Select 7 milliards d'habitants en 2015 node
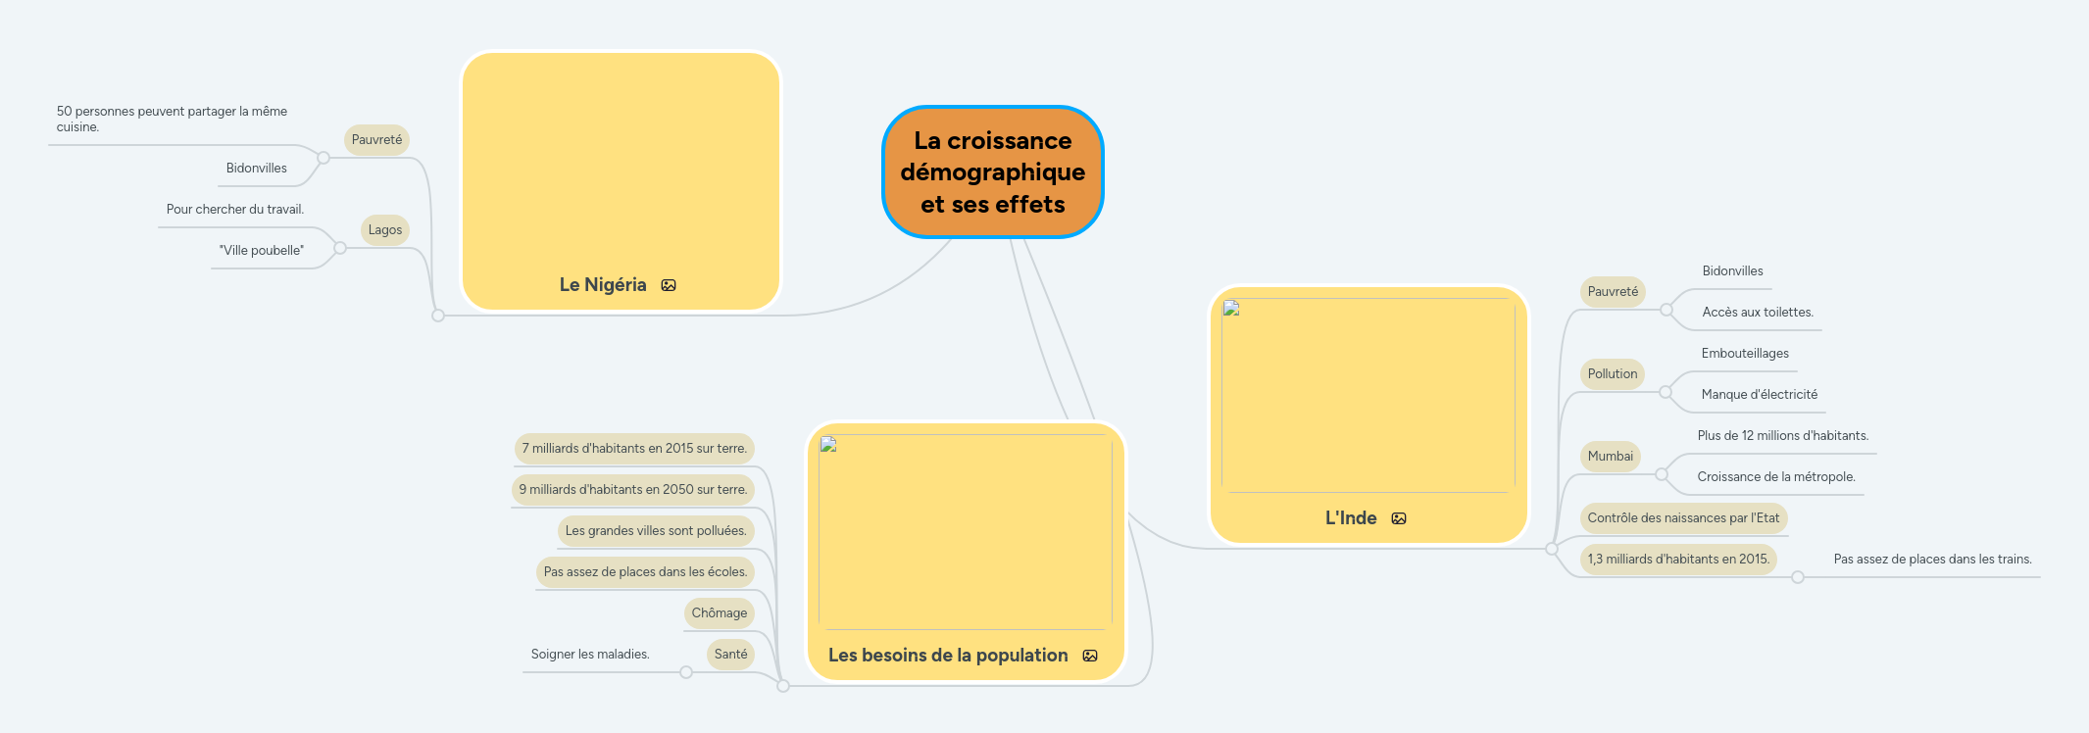This screenshot has width=2089, height=733. coord(634,449)
